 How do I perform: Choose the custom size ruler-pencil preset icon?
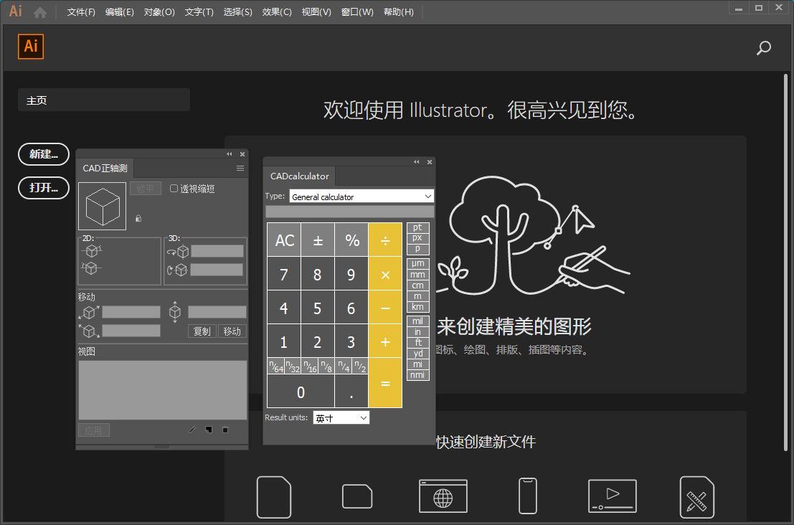click(696, 497)
